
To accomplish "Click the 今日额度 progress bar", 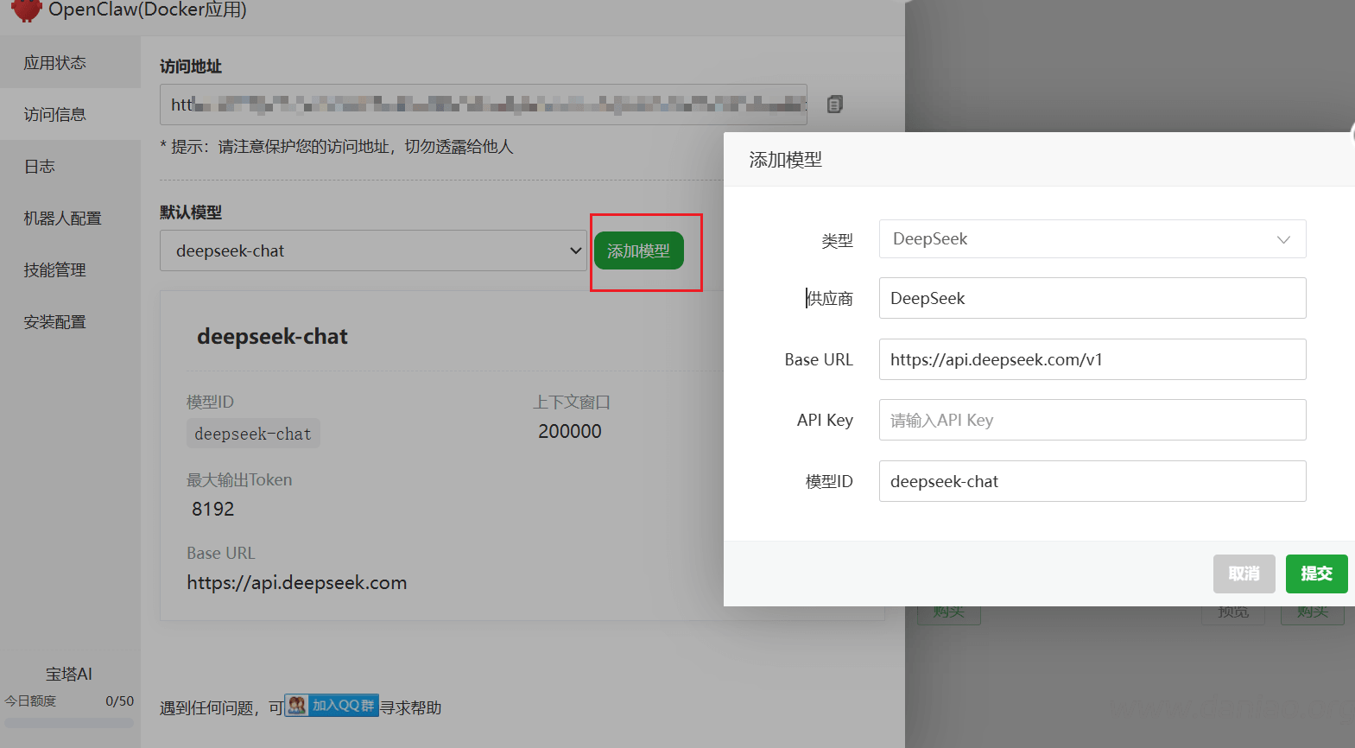I will [x=69, y=723].
